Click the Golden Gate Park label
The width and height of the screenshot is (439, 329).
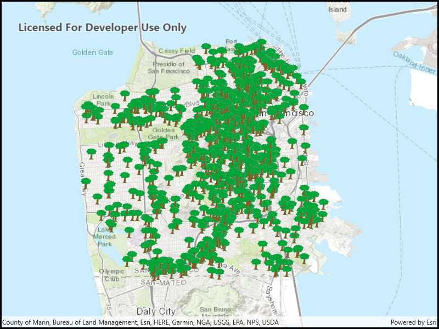164,133
